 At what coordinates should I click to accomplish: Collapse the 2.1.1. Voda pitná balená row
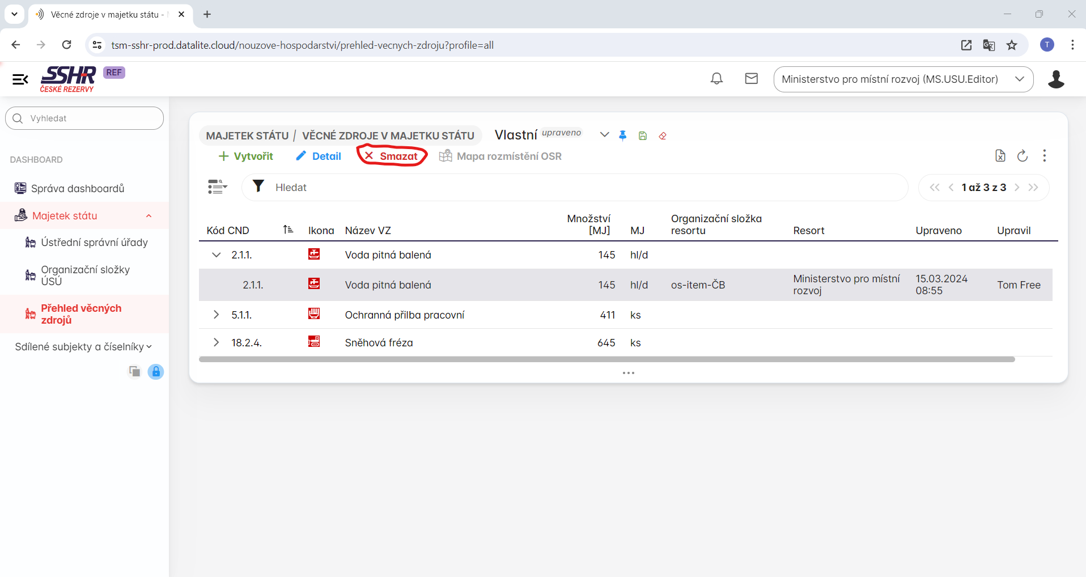[x=216, y=255]
